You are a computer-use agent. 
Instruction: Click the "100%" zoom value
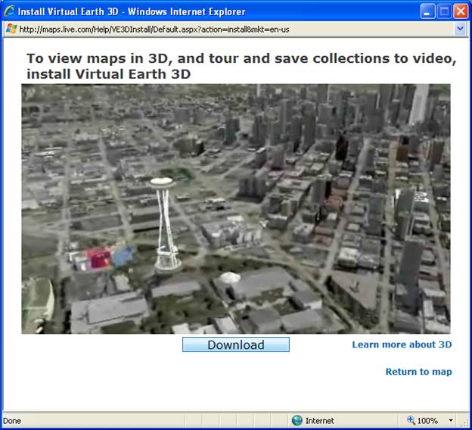pyautogui.click(x=427, y=421)
